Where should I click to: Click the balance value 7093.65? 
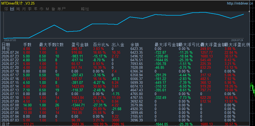click(137, 64)
